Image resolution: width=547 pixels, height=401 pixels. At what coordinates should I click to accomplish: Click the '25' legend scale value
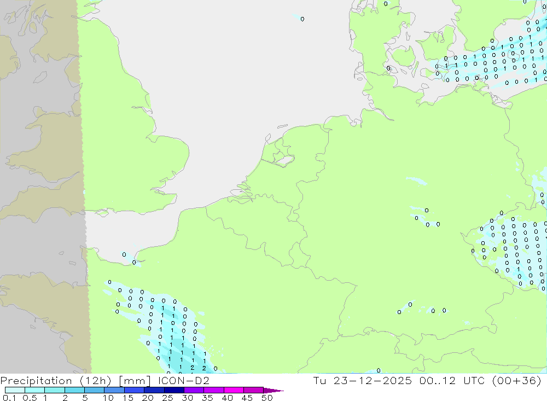click(167, 398)
